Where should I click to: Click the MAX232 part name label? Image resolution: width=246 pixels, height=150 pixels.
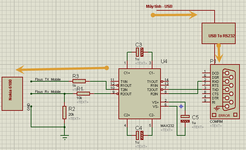point(167,126)
